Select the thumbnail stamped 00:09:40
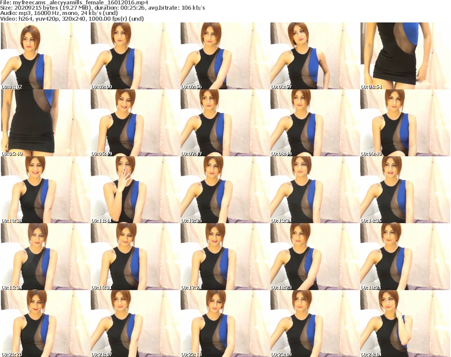Screen dimensions: 451x357 tap(405, 123)
